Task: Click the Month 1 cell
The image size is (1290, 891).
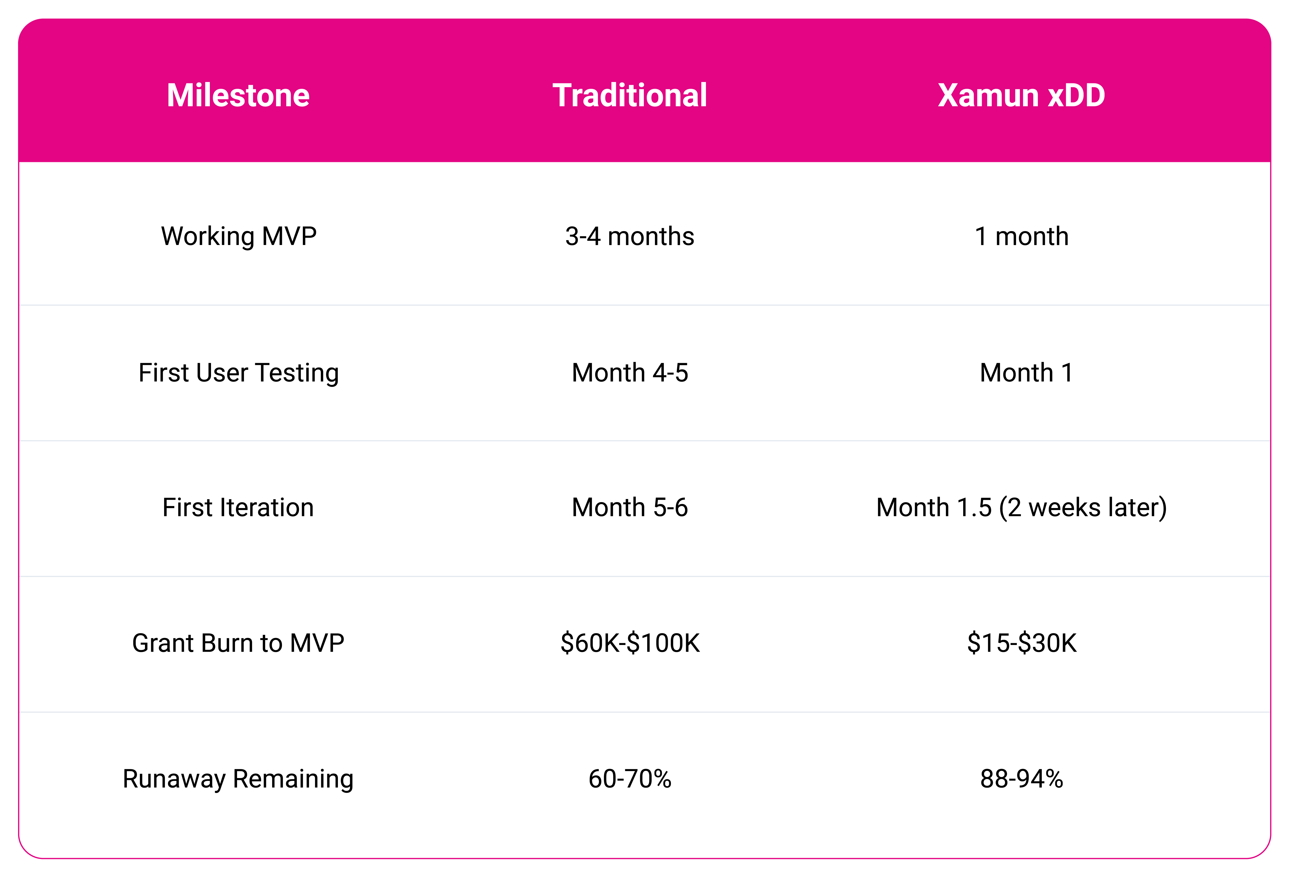Action: (x=1026, y=372)
